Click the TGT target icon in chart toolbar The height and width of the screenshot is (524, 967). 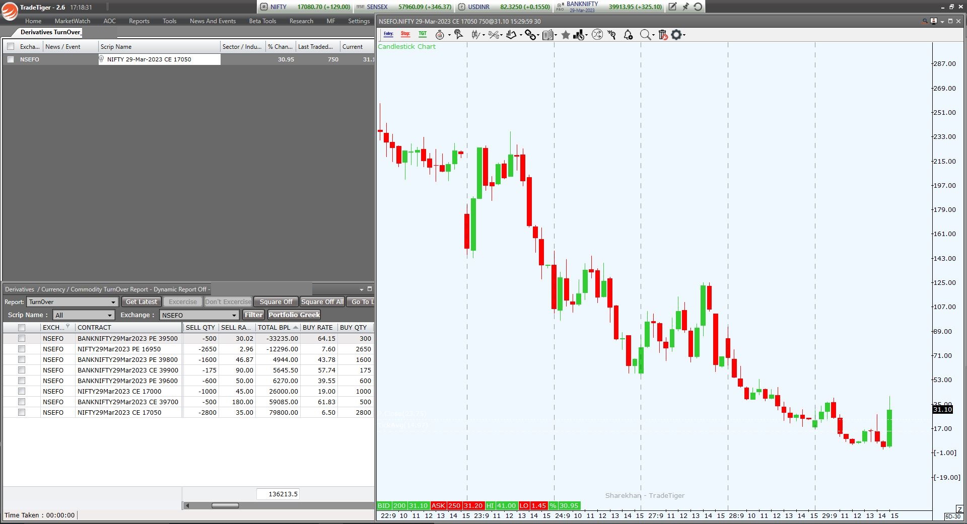pyautogui.click(x=423, y=34)
